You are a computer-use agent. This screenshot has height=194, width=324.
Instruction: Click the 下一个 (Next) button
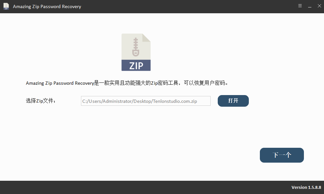(282, 155)
